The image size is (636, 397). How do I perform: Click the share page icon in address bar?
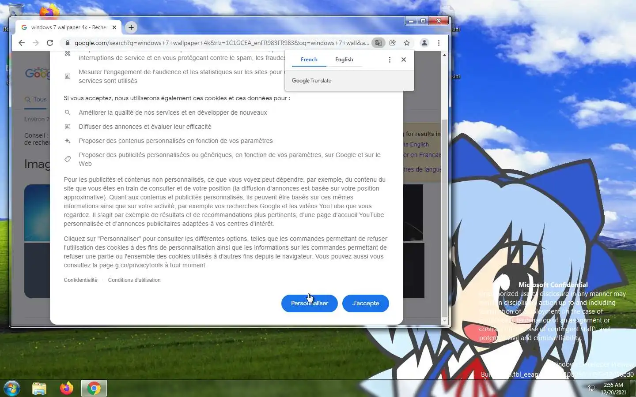tap(392, 43)
